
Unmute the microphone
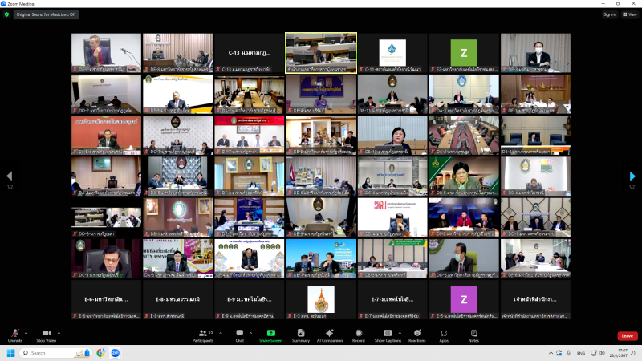[14, 335]
